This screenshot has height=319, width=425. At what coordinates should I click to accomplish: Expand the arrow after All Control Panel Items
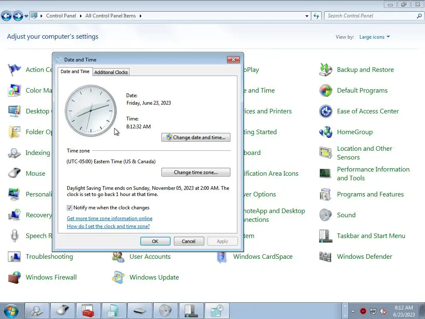click(140, 16)
